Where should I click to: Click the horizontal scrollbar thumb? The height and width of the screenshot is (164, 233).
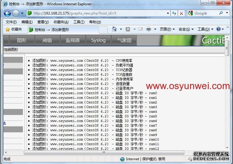(104, 152)
